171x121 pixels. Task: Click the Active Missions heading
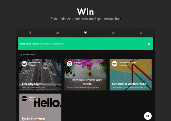click(x=27, y=55)
